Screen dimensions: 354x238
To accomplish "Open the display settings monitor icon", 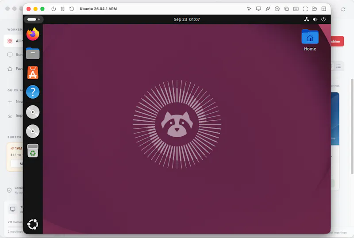I will tap(258, 9).
